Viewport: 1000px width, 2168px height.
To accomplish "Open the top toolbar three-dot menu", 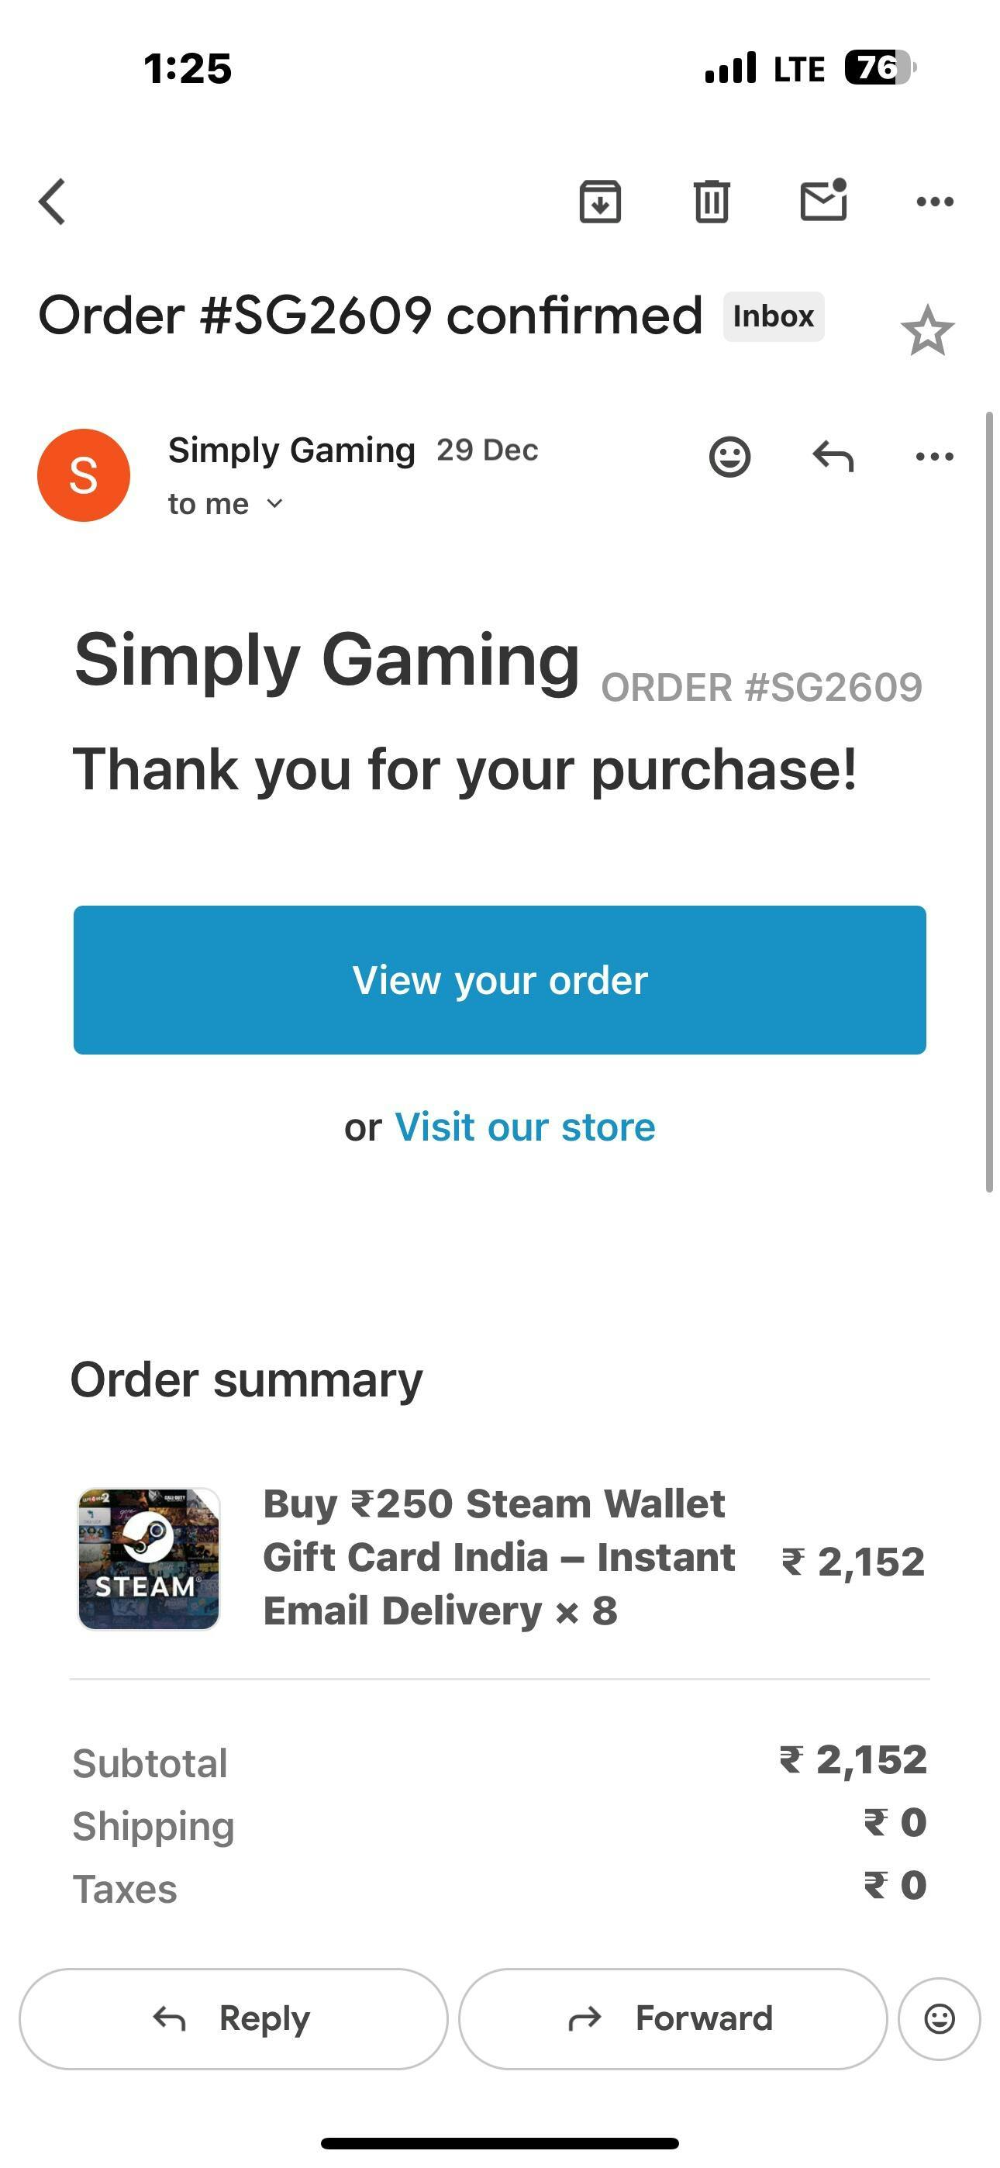I will 934,202.
